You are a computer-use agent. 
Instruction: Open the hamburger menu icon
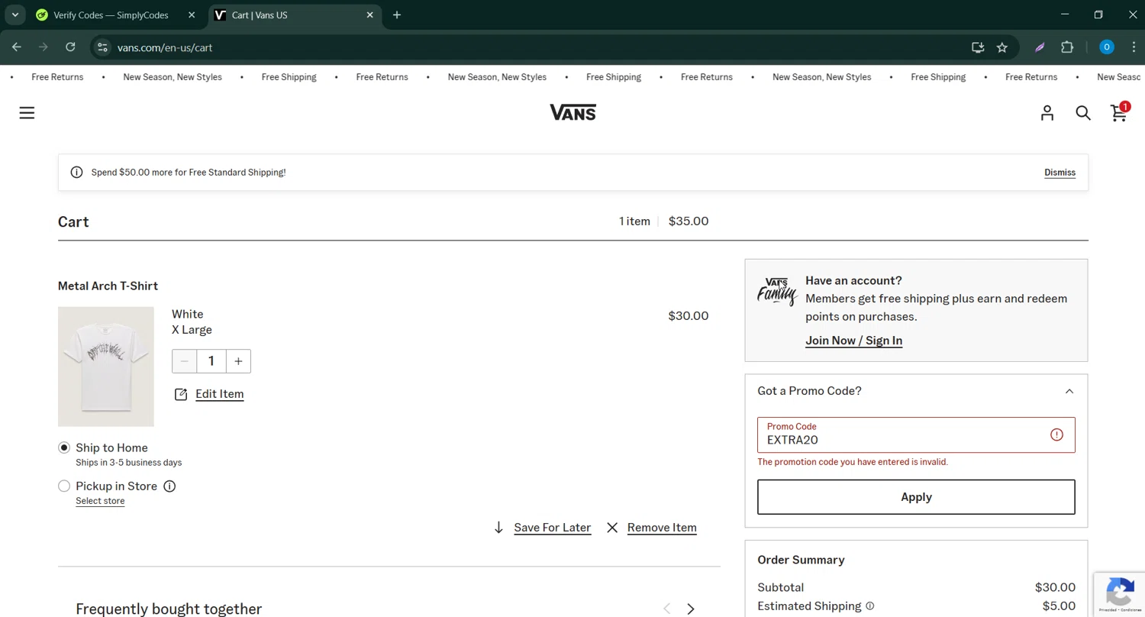click(27, 113)
